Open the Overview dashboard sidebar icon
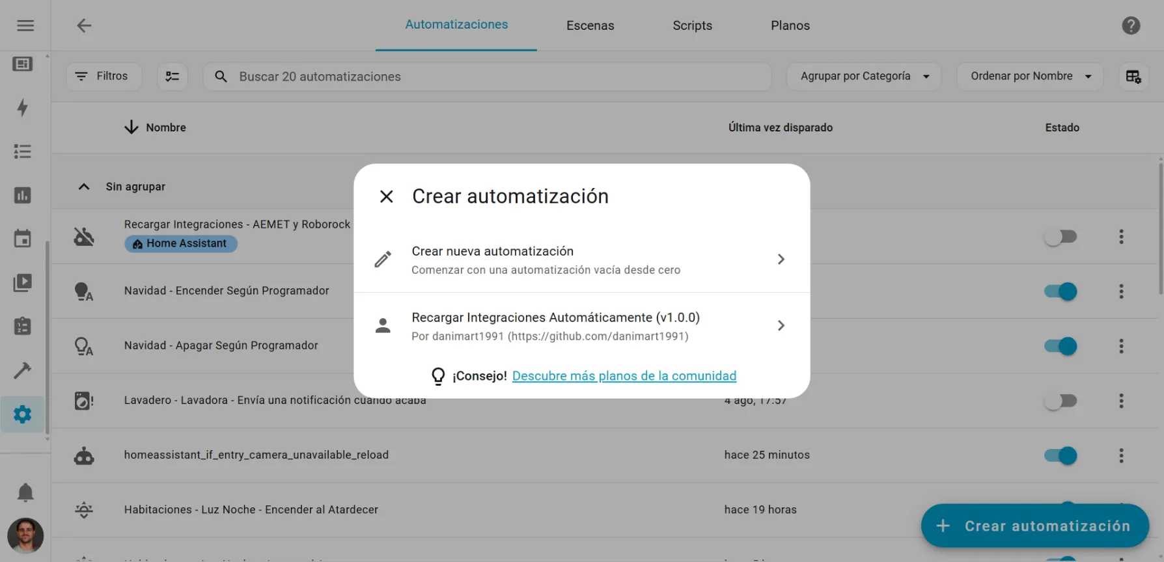This screenshot has height=562, width=1164. [23, 64]
